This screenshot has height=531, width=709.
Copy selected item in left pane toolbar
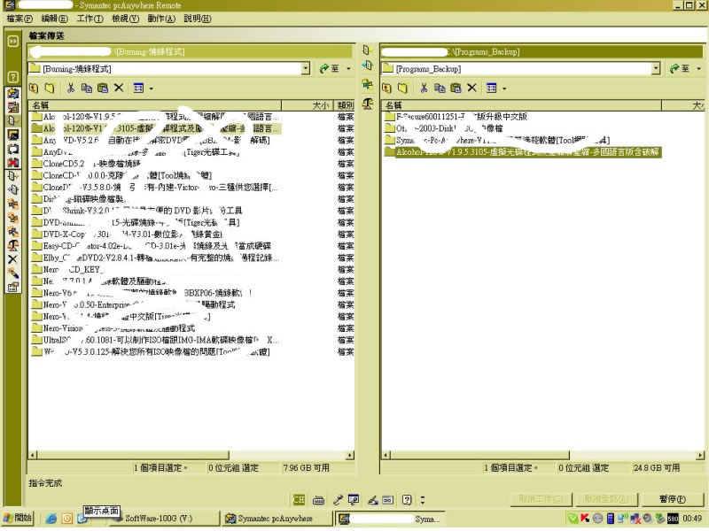(86, 88)
